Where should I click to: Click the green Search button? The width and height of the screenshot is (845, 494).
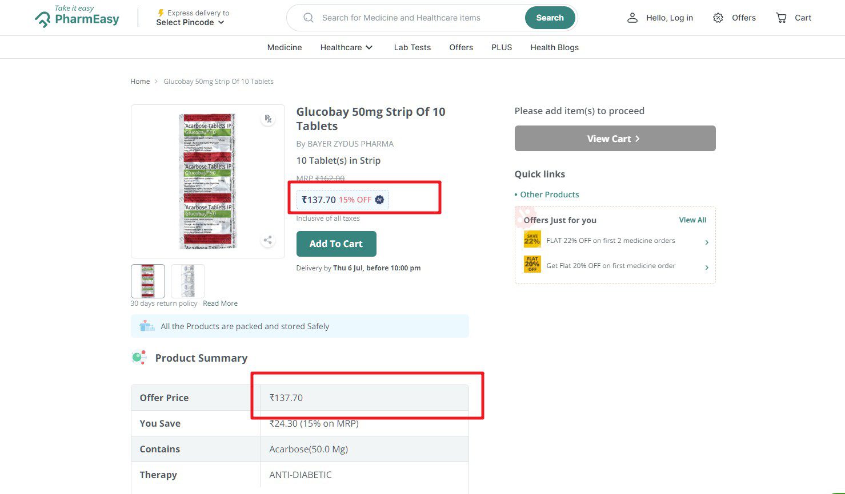pos(550,18)
